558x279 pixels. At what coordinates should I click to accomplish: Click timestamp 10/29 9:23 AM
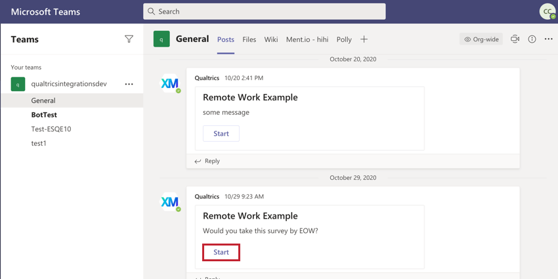[x=244, y=196]
